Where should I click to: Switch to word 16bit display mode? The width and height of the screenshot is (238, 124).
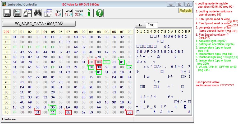[x=68, y=13]
